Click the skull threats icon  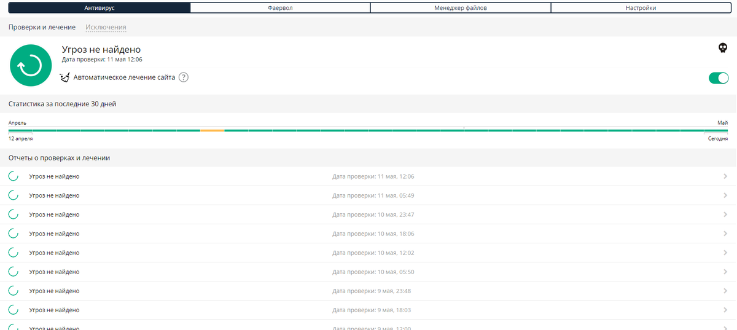(x=723, y=49)
